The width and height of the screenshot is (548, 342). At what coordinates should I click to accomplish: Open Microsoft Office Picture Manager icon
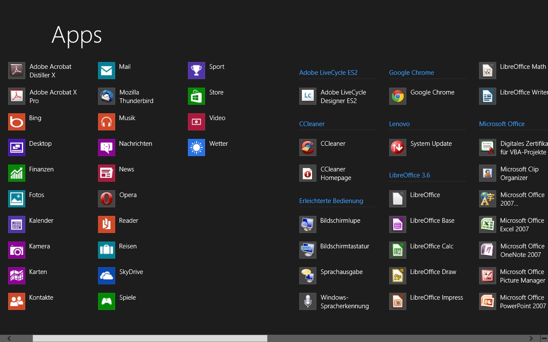488,276
